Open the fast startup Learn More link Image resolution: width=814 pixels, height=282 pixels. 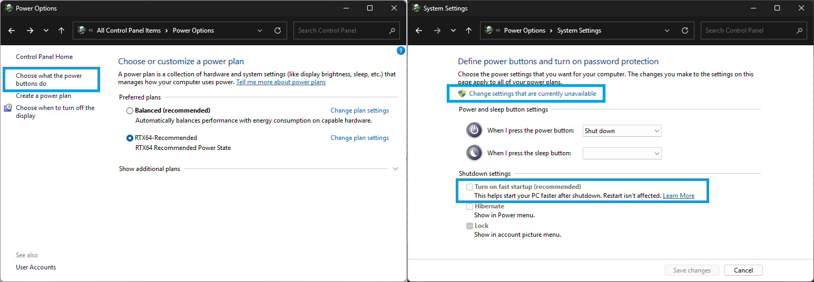coord(679,196)
